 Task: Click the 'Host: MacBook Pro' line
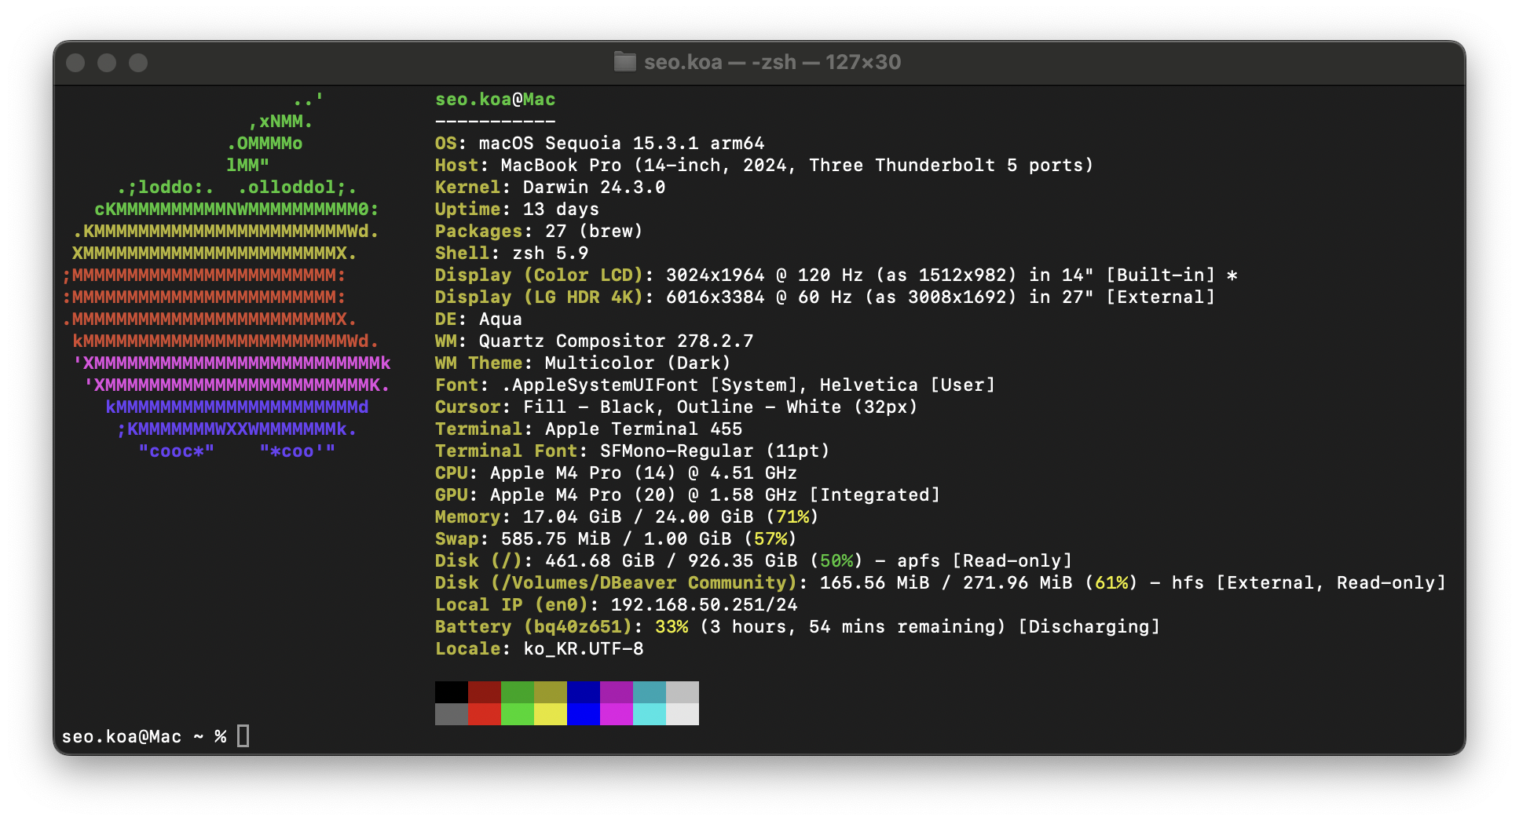pos(764,166)
